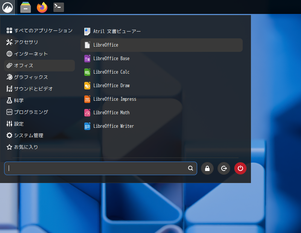Lock the screen with the padlock button

[x=207, y=168]
